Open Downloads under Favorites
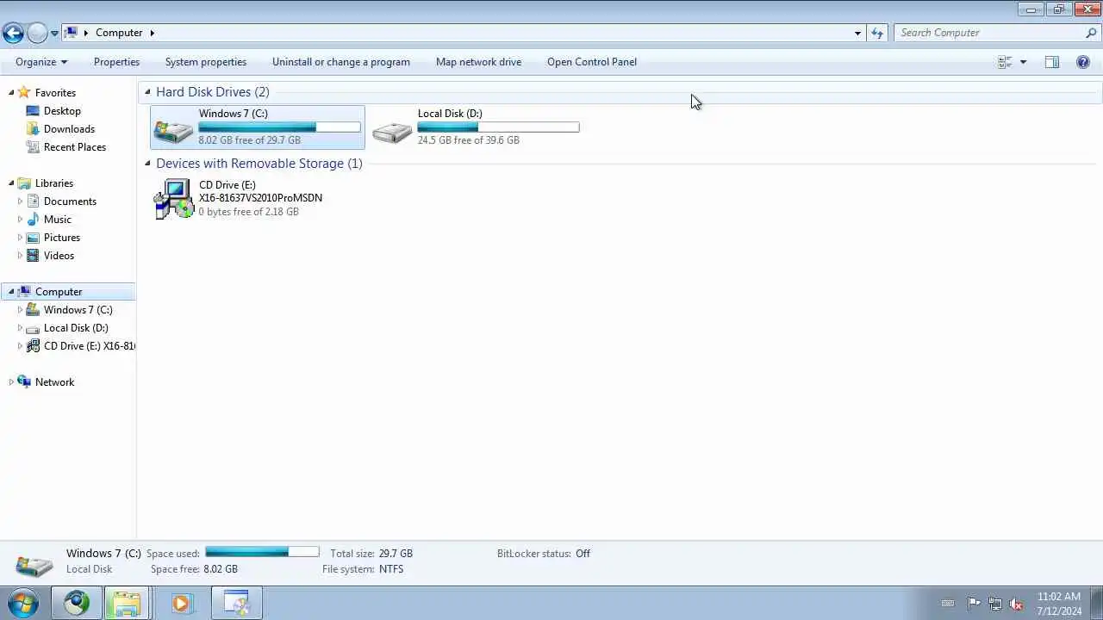This screenshot has height=620, width=1103. point(69,129)
